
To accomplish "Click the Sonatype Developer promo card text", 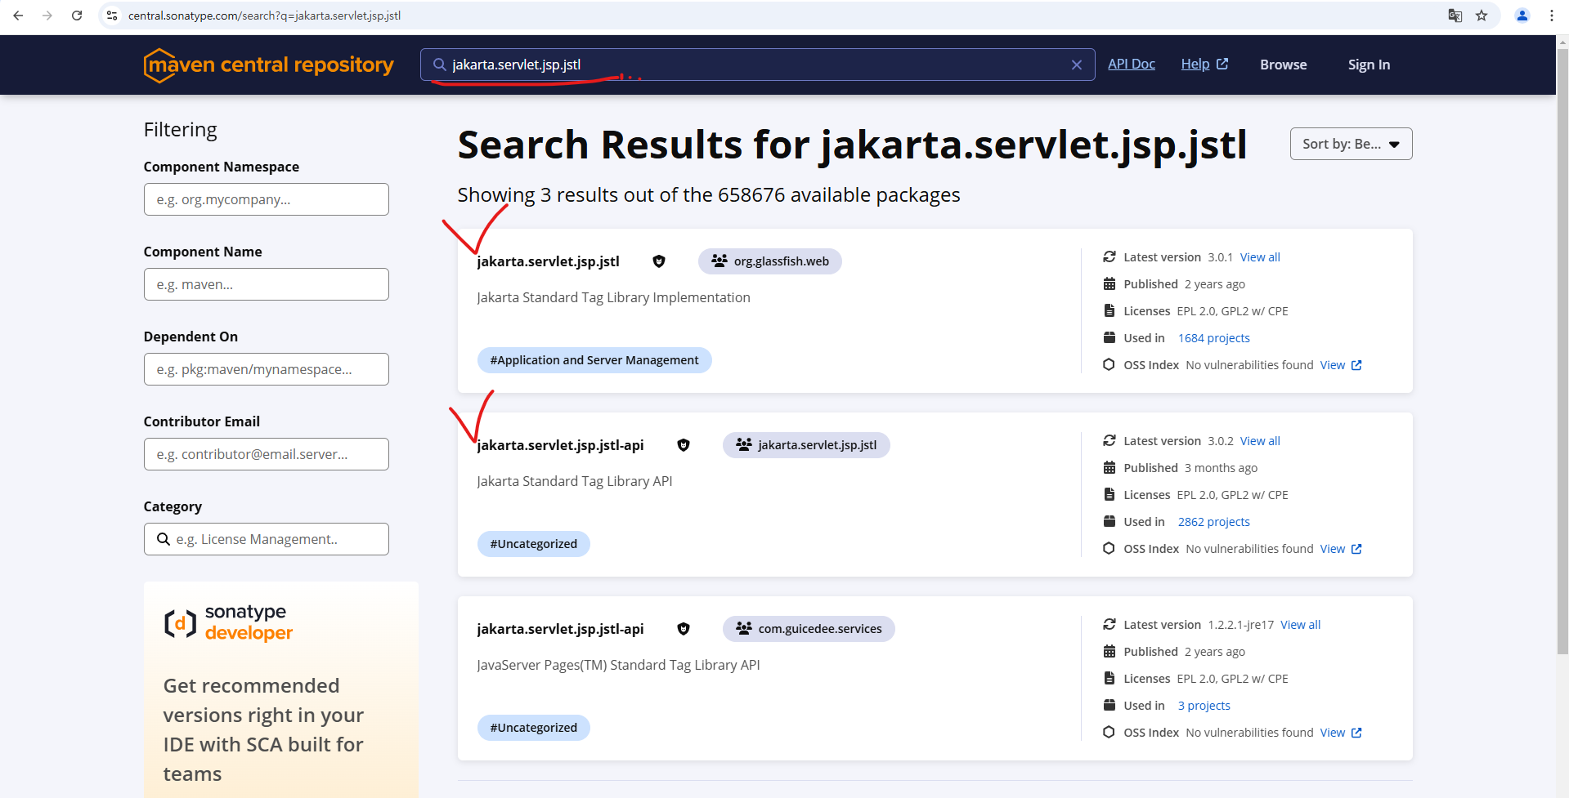I will (263, 729).
